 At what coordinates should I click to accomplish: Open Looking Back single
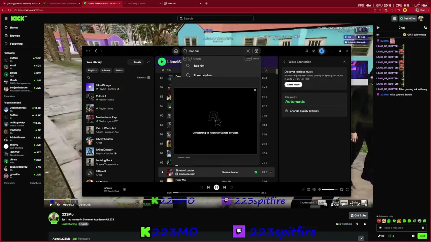pos(118,162)
